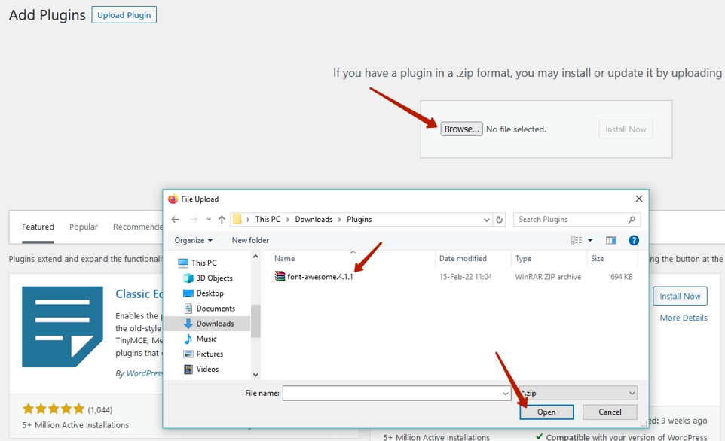725x441 pixels.
Task: Click the Back arrow in File Upload dialog
Action: coord(176,219)
